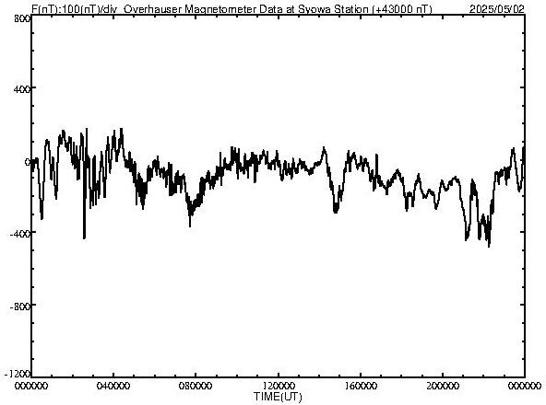Click the 800 y-axis label
Screen dimensions: 546x405
click(x=22, y=18)
